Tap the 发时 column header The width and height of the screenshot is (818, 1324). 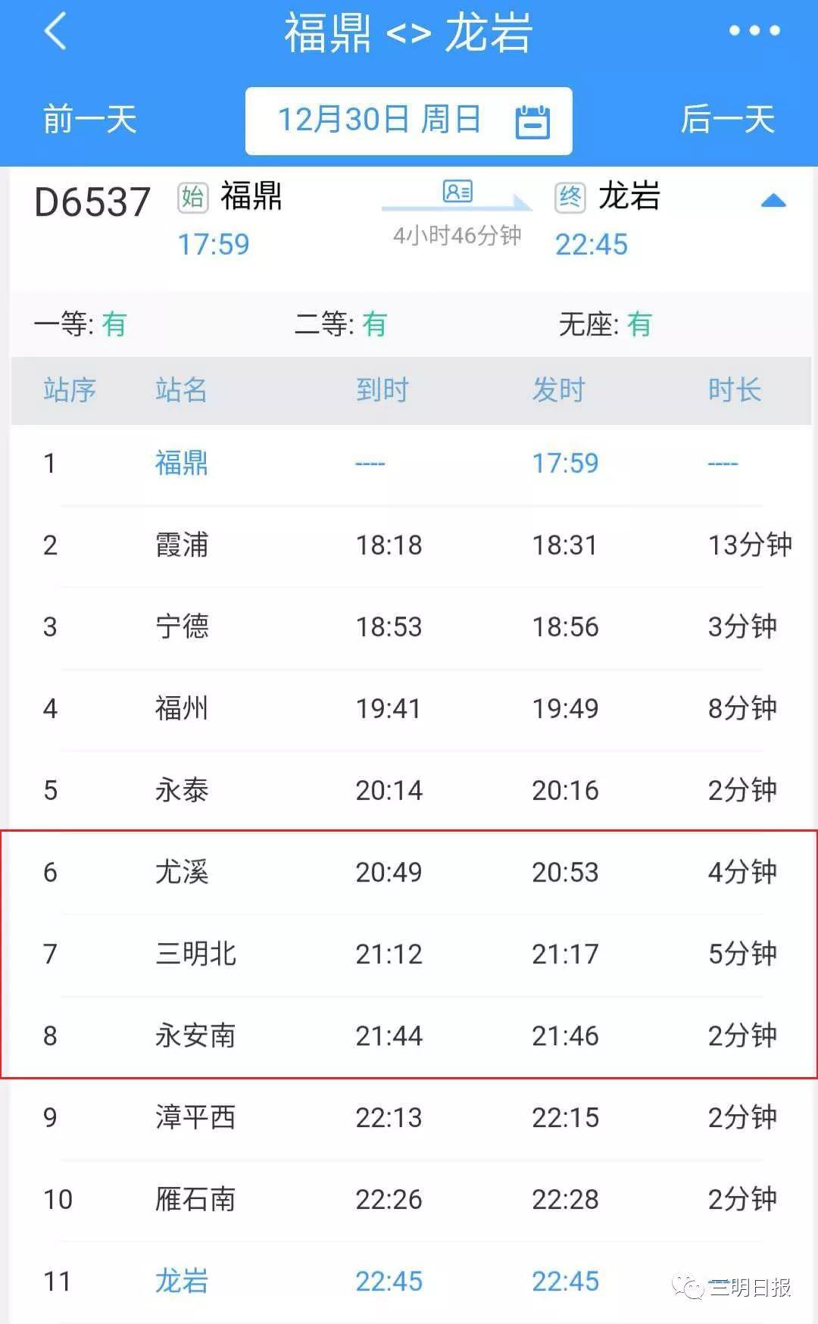click(x=558, y=390)
